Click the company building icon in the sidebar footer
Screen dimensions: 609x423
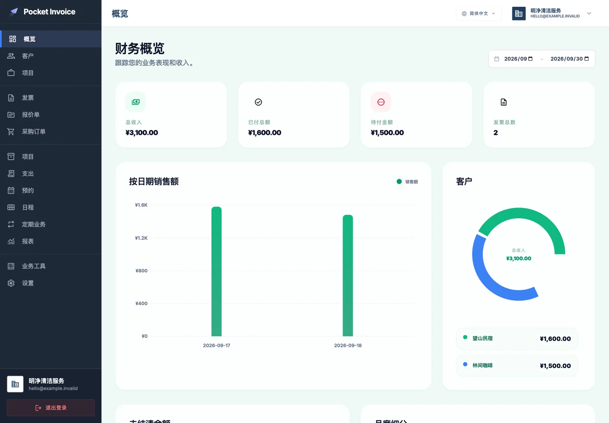pyautogui.click(x=15, y=384)
